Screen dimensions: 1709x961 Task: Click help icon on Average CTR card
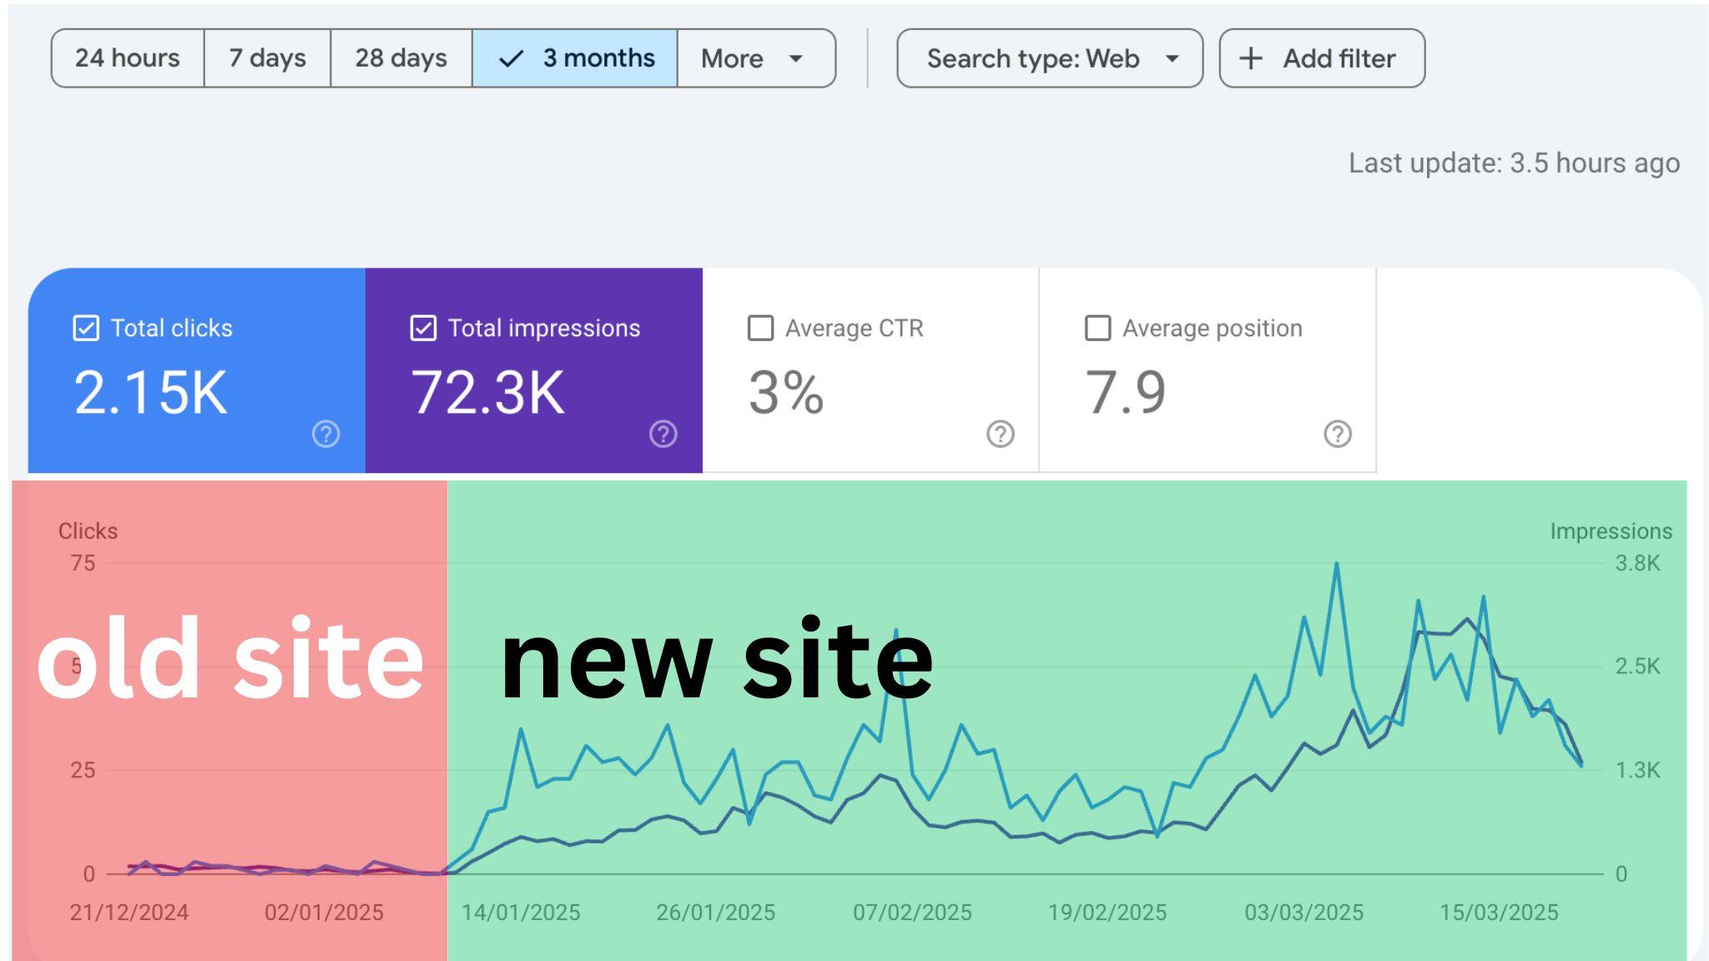[x=1000, y=434]
